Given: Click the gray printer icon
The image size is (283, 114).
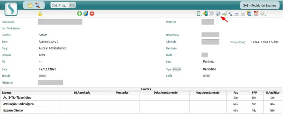Looking at the screenshot, I should tap(243, 14).
